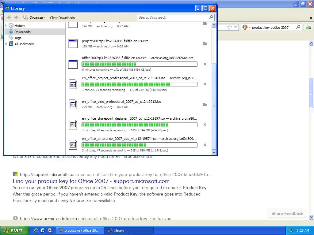Click enterprise_2007 dvd download progress bar
The height and width of the screenshot is (235, 314).
pos(140,145)
